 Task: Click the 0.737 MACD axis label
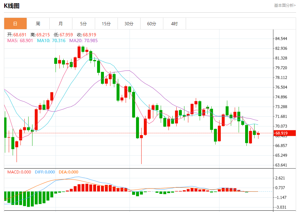coord(280,188)
